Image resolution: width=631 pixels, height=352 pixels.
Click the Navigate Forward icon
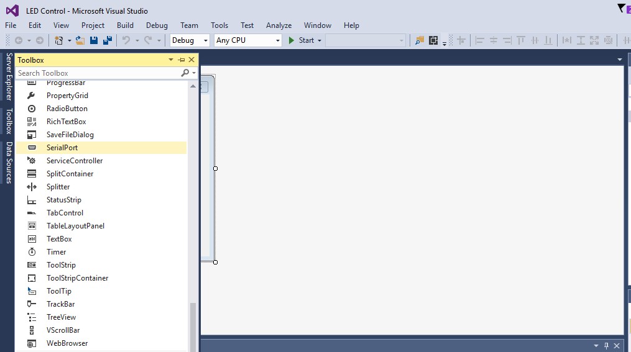[x=40, y=40]
